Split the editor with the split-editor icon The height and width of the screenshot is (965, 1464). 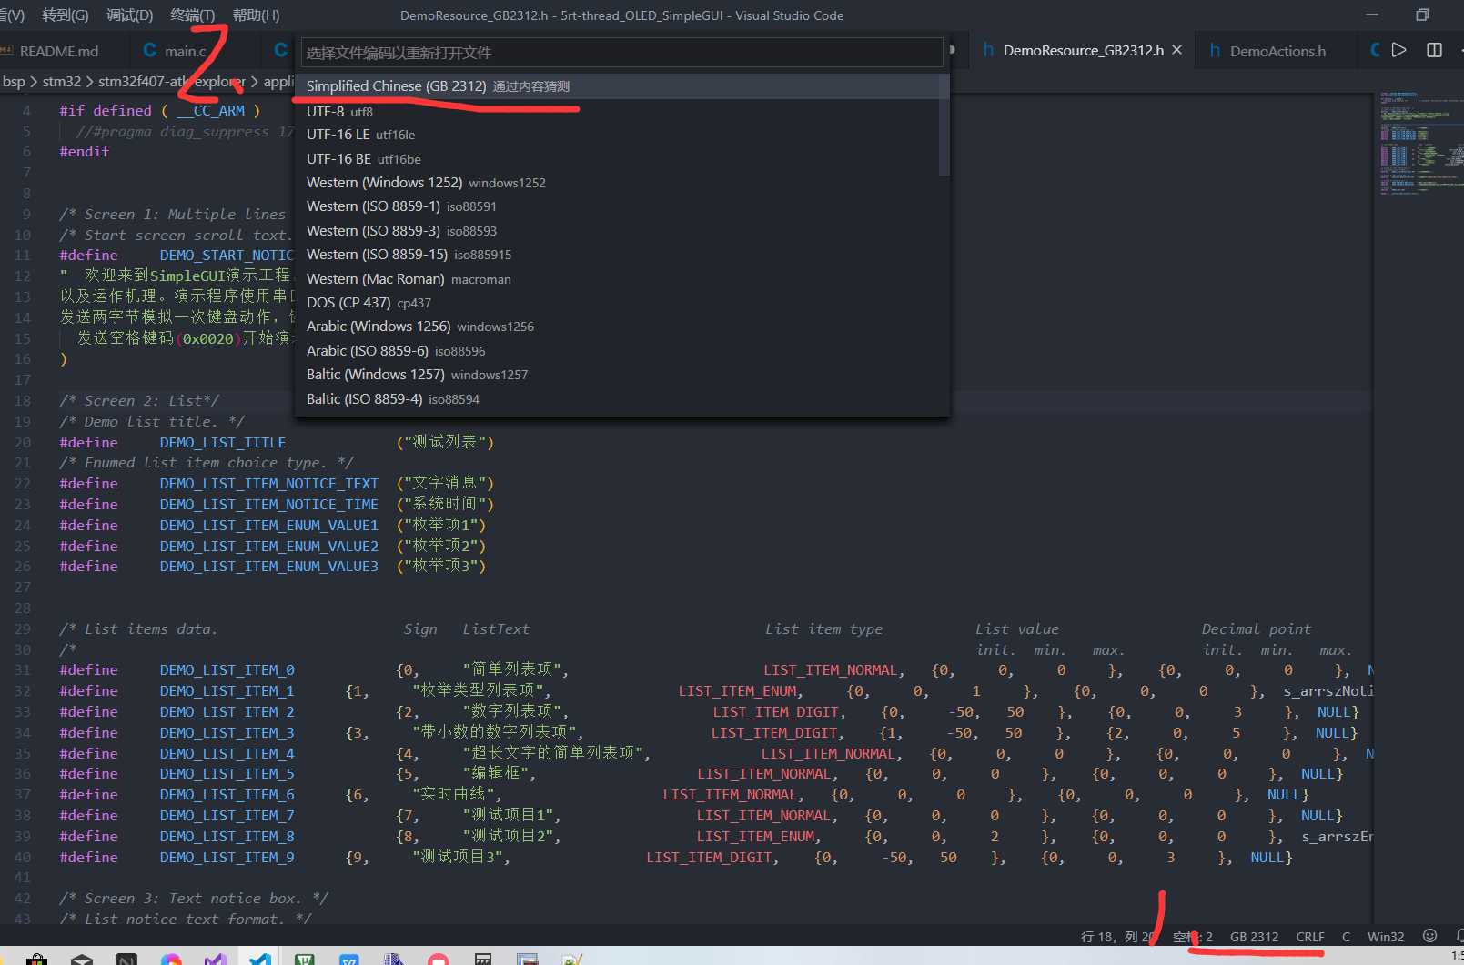coord(1435,50)
